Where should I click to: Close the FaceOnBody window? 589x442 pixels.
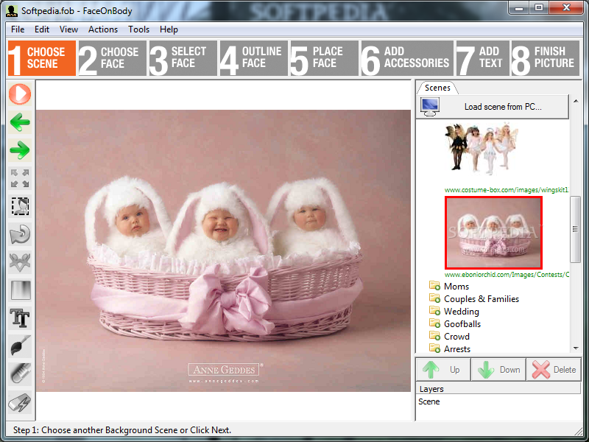click(x=566, y=8)
